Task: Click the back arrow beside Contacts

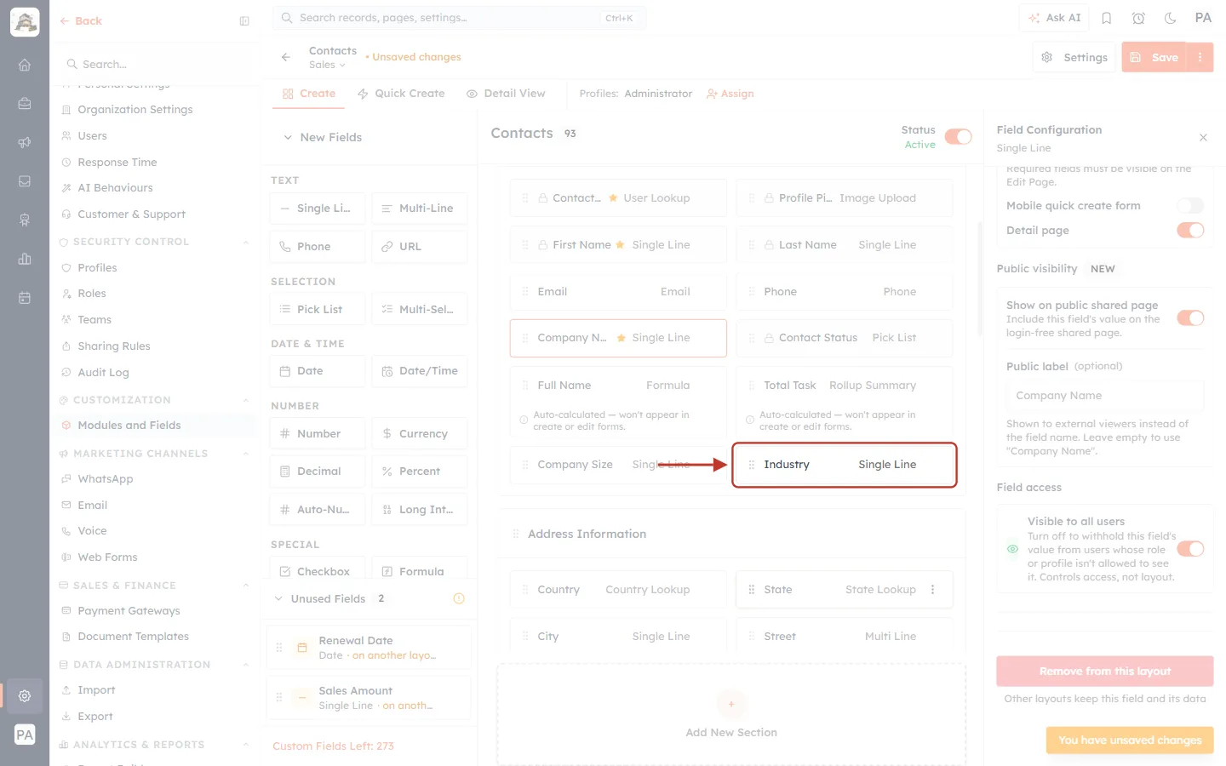Action: [286, 57]
